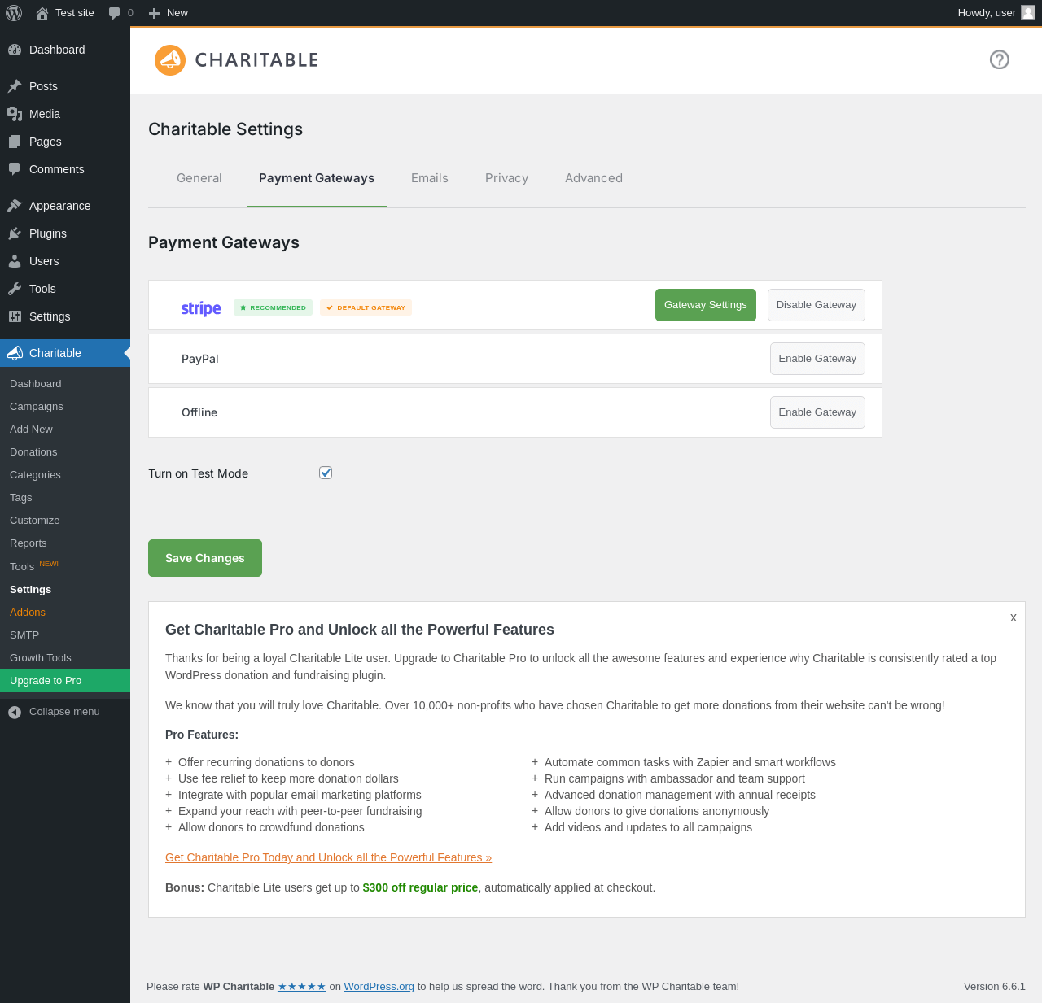Click the Recommended badge next to Stripe
1042x1003 pixels.
pos(273,307)
